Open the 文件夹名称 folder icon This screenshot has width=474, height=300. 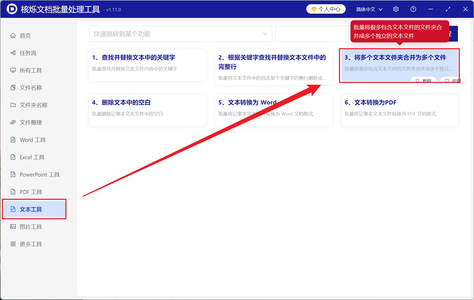click(13, 105)
